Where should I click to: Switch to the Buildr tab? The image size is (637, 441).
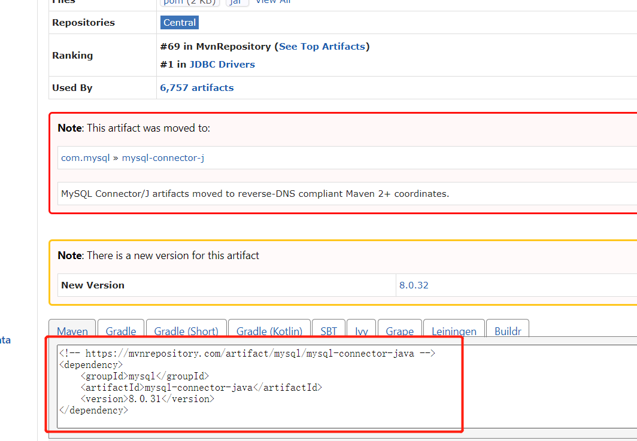pos(508,330)
